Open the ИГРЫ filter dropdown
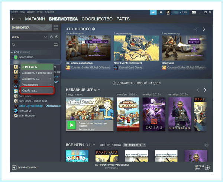Screen dimensions: 223x182 (x=29, y=37)
